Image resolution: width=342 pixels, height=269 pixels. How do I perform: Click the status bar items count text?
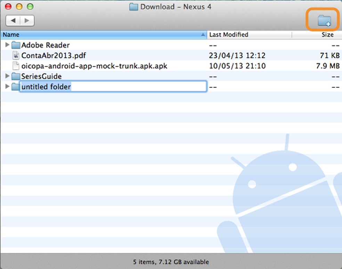[171, 262]
